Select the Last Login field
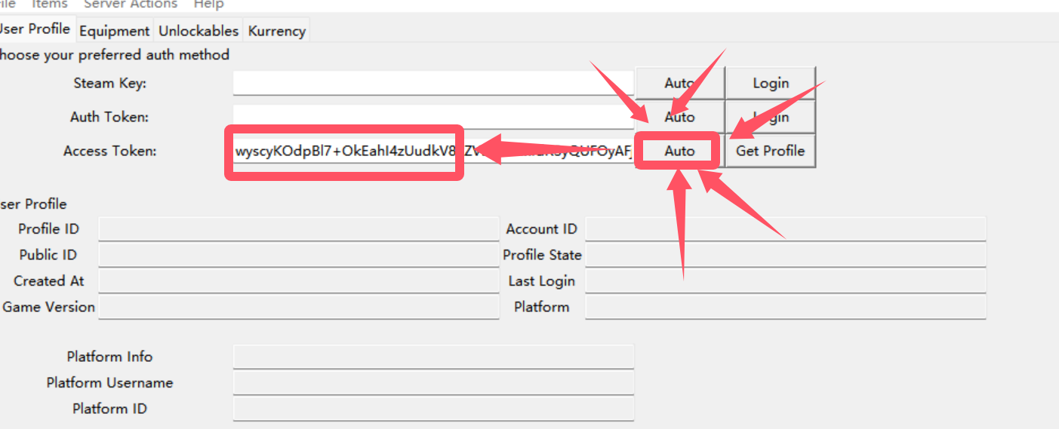Image resolution: width=1059 pixels, height=429 pixels. click(785, 281)
